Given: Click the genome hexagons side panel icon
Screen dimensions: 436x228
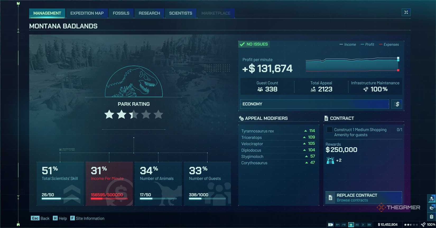Looking at the screenshot, I should [432, 199].
